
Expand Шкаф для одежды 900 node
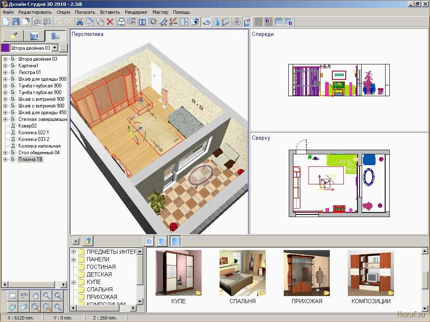point(5,79)
